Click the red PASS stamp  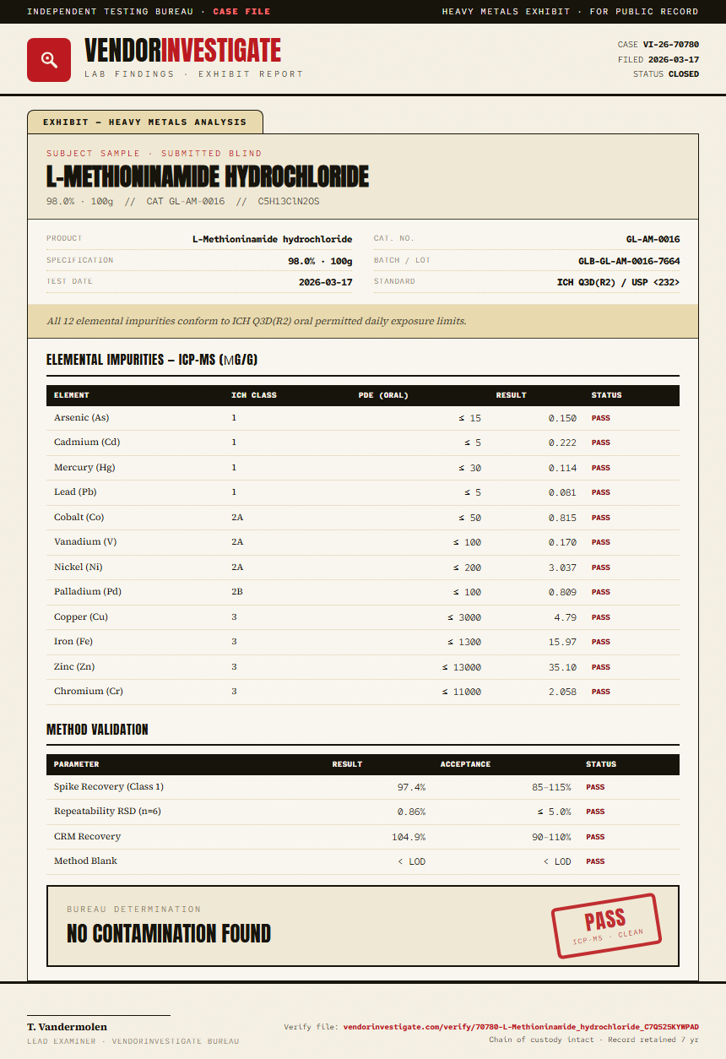pos(605,925)
